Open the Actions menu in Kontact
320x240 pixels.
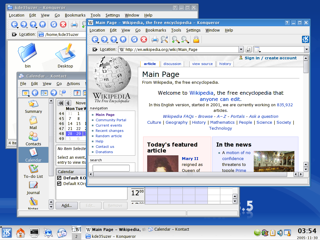tap(73, 83)
